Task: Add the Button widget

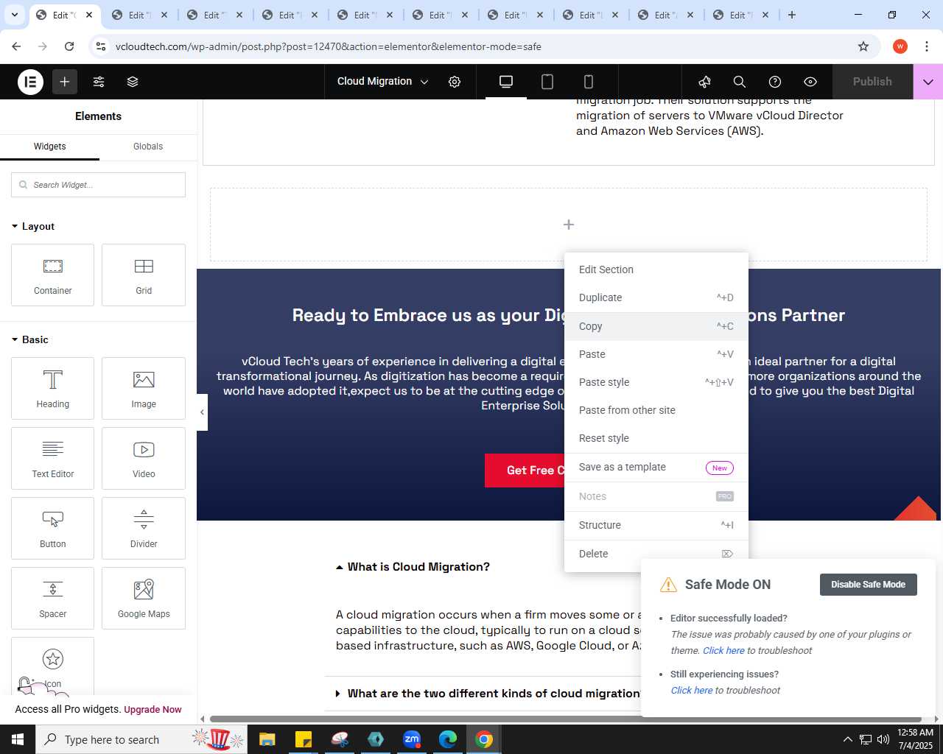Action: (53, 528)
